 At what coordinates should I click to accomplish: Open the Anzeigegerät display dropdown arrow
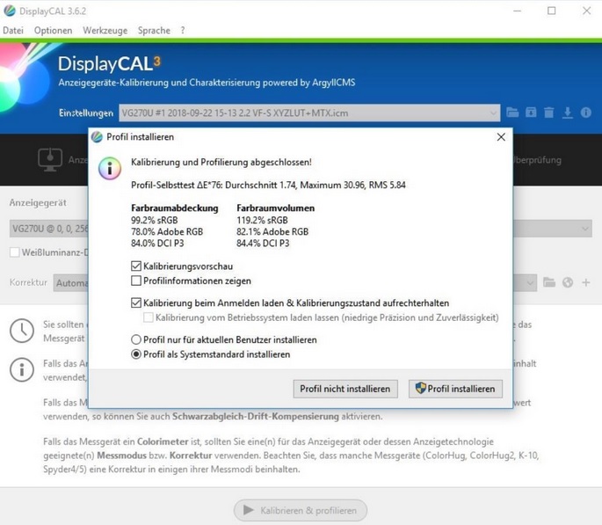click(x=584, y=229)
